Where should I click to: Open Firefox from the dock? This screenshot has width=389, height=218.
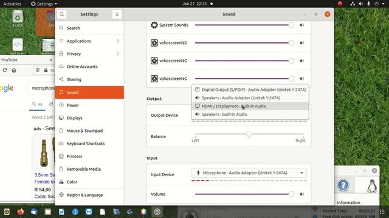click(21, 212)
